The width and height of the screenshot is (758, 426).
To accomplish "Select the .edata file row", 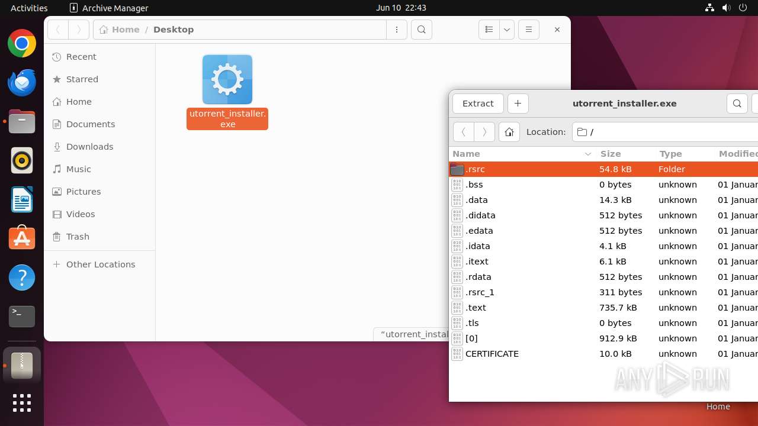I will (603, 231).
